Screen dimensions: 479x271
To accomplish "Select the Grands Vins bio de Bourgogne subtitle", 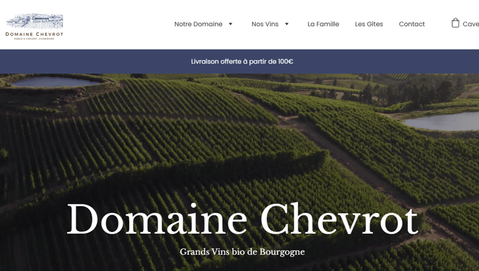I will tap(242, 252).
